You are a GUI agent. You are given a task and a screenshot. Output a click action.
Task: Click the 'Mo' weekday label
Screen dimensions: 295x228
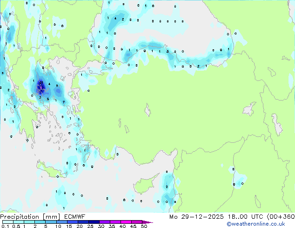(173, 217)
